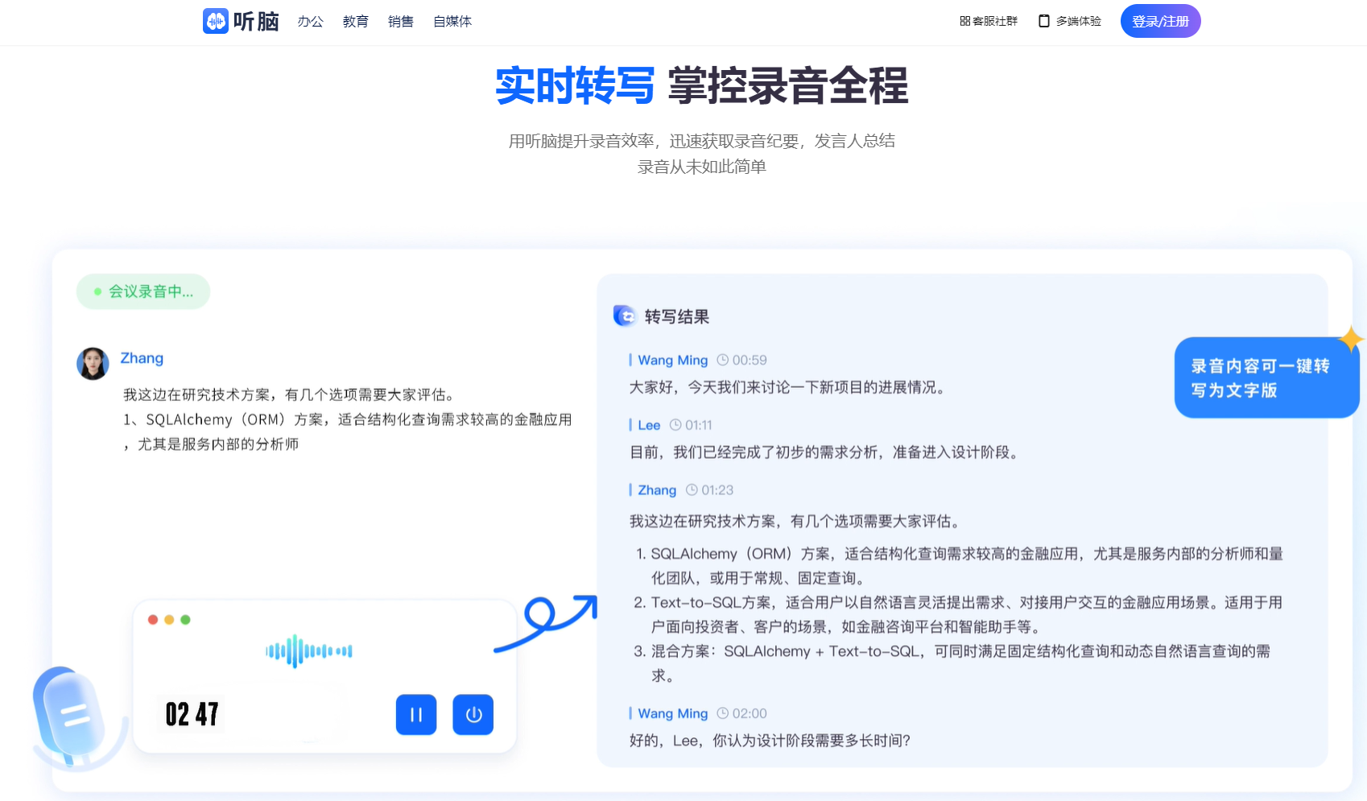Select speaker Wang Ming at 00:59

(672, 360)
